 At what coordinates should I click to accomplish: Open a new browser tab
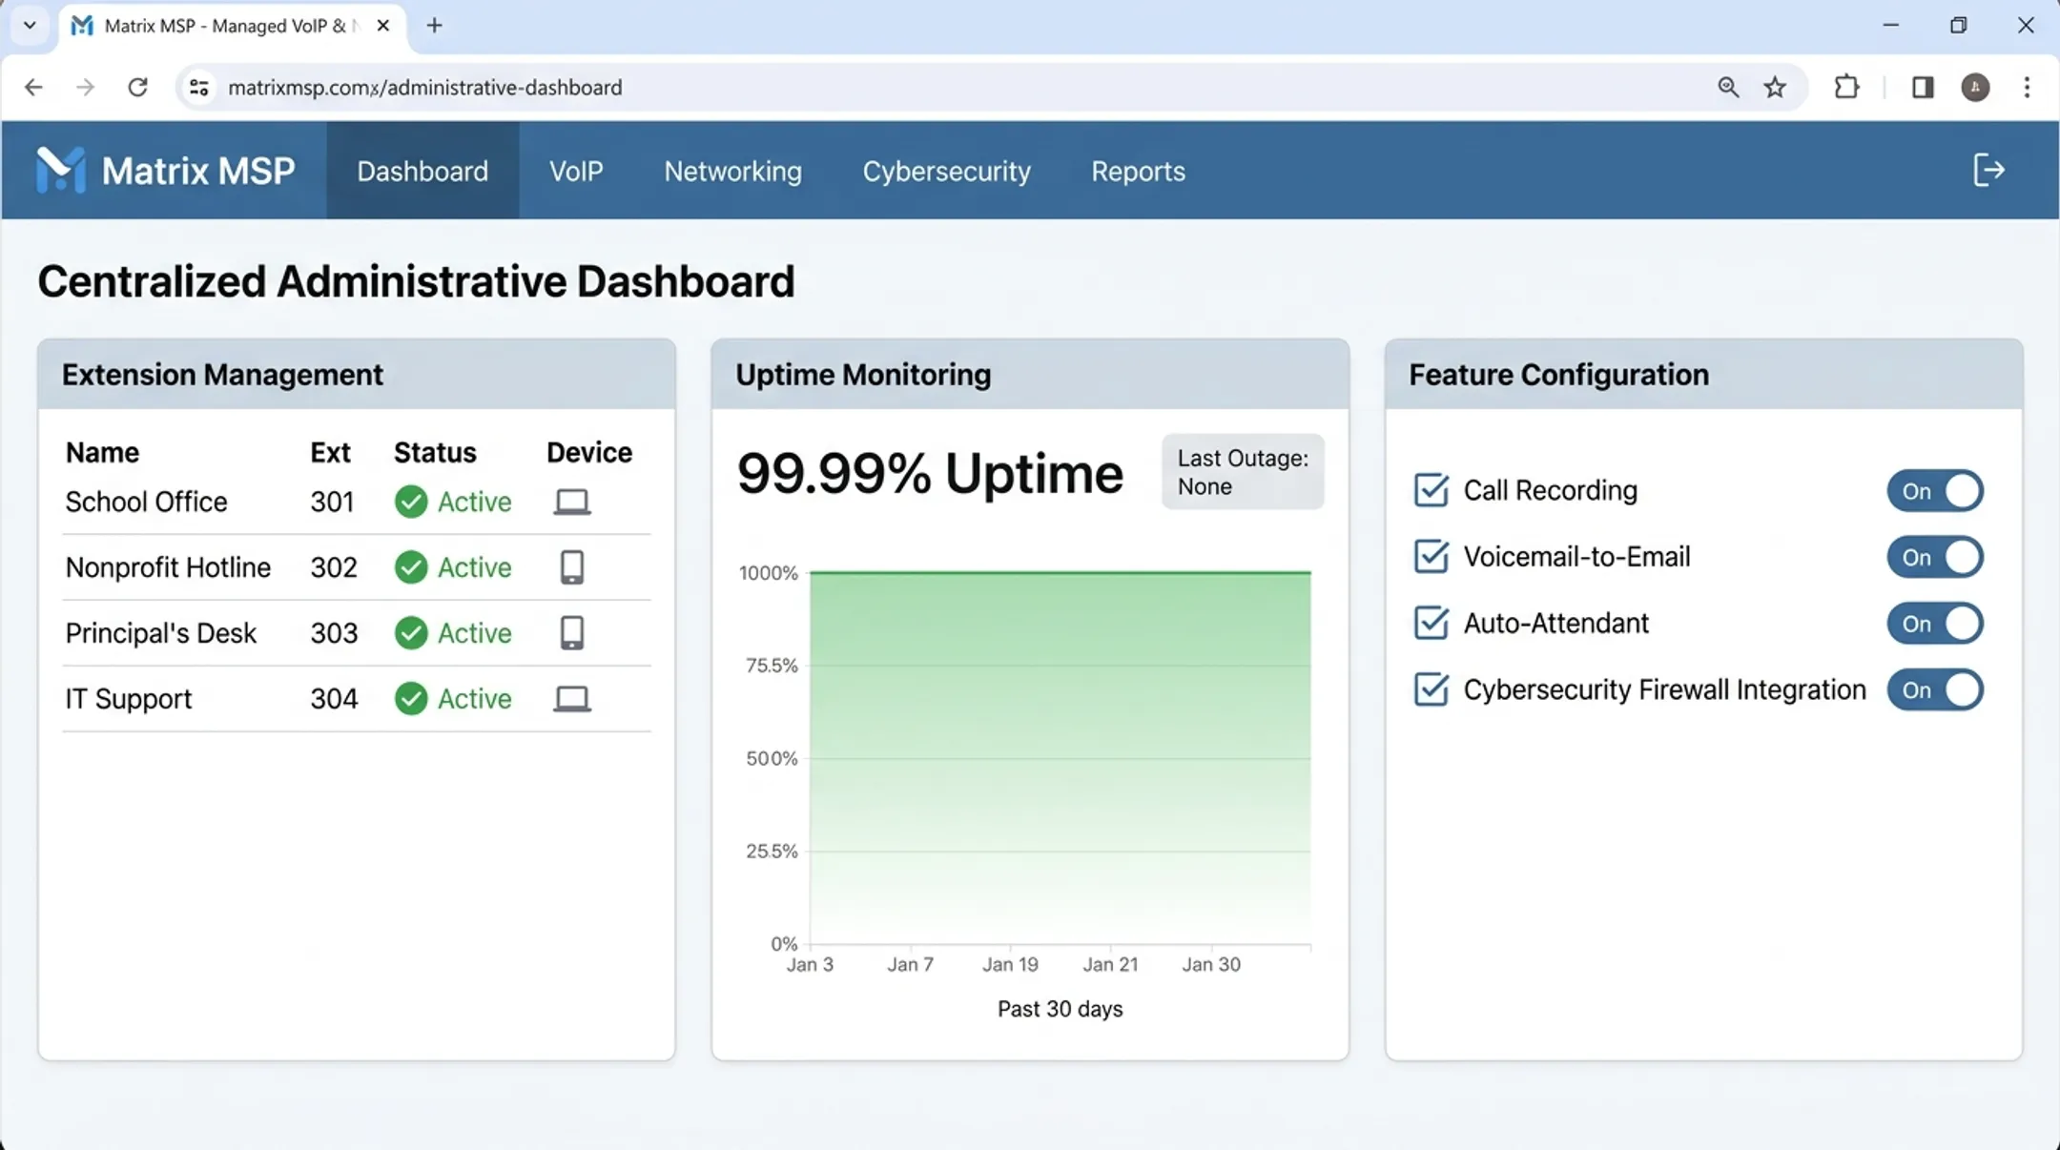coord(434,26)
